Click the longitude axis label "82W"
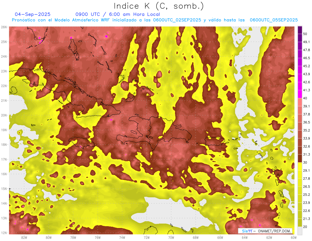The image size is (312, 241). (24, 238)
